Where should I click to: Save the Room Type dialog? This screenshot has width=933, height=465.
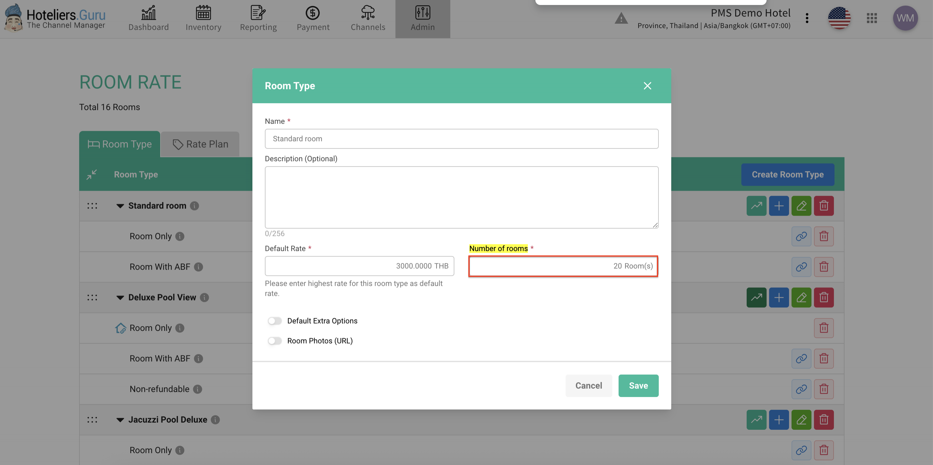(x=638, y=386)
